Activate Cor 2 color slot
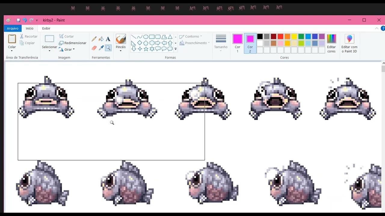This screenshot has height=216, width=385. (x=250, y=43)
